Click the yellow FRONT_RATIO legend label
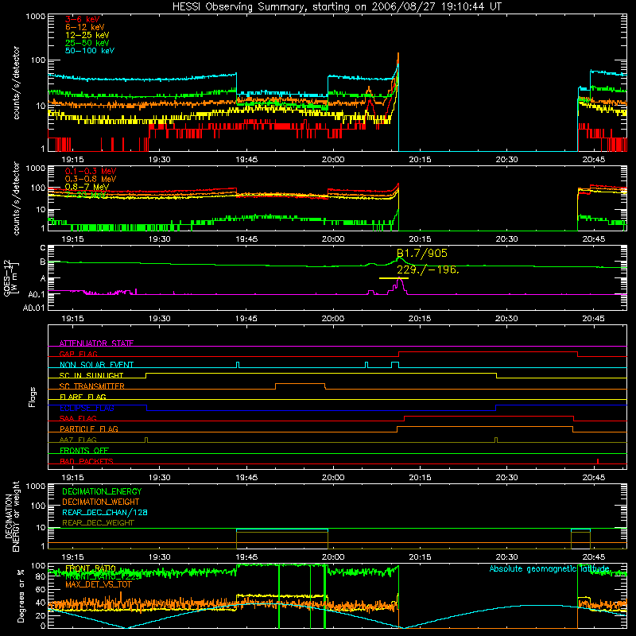This screenshot has height=636, width=636. point(91,568)
